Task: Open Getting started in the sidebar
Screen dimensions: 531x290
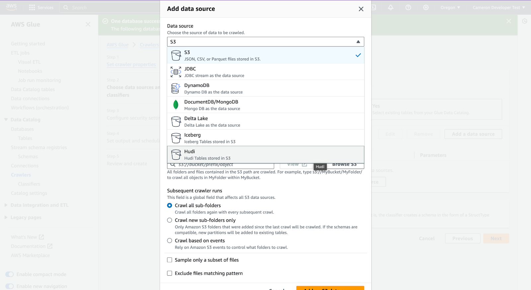Action: [28, 44]
